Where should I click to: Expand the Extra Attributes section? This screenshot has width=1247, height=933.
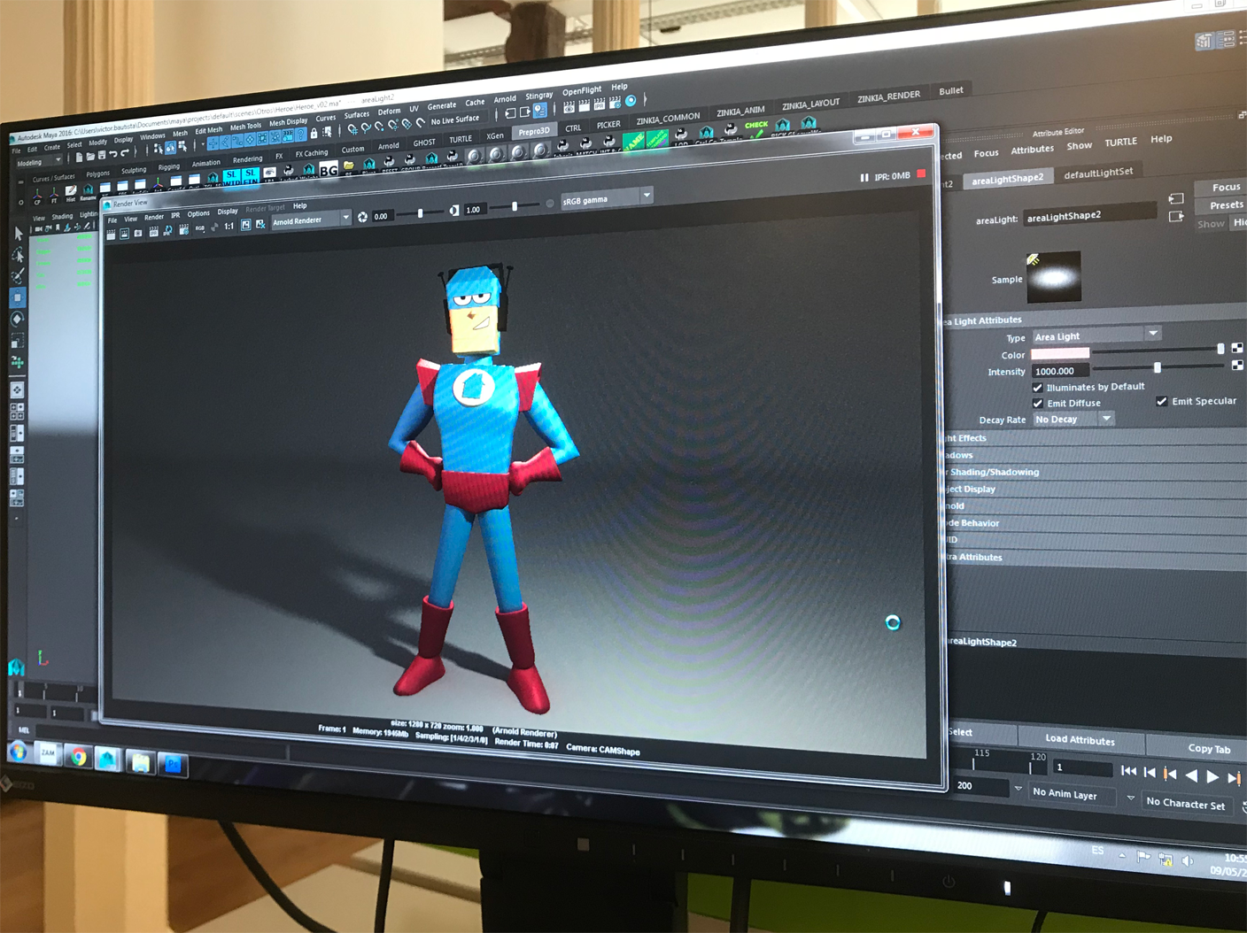(1095, 557)
